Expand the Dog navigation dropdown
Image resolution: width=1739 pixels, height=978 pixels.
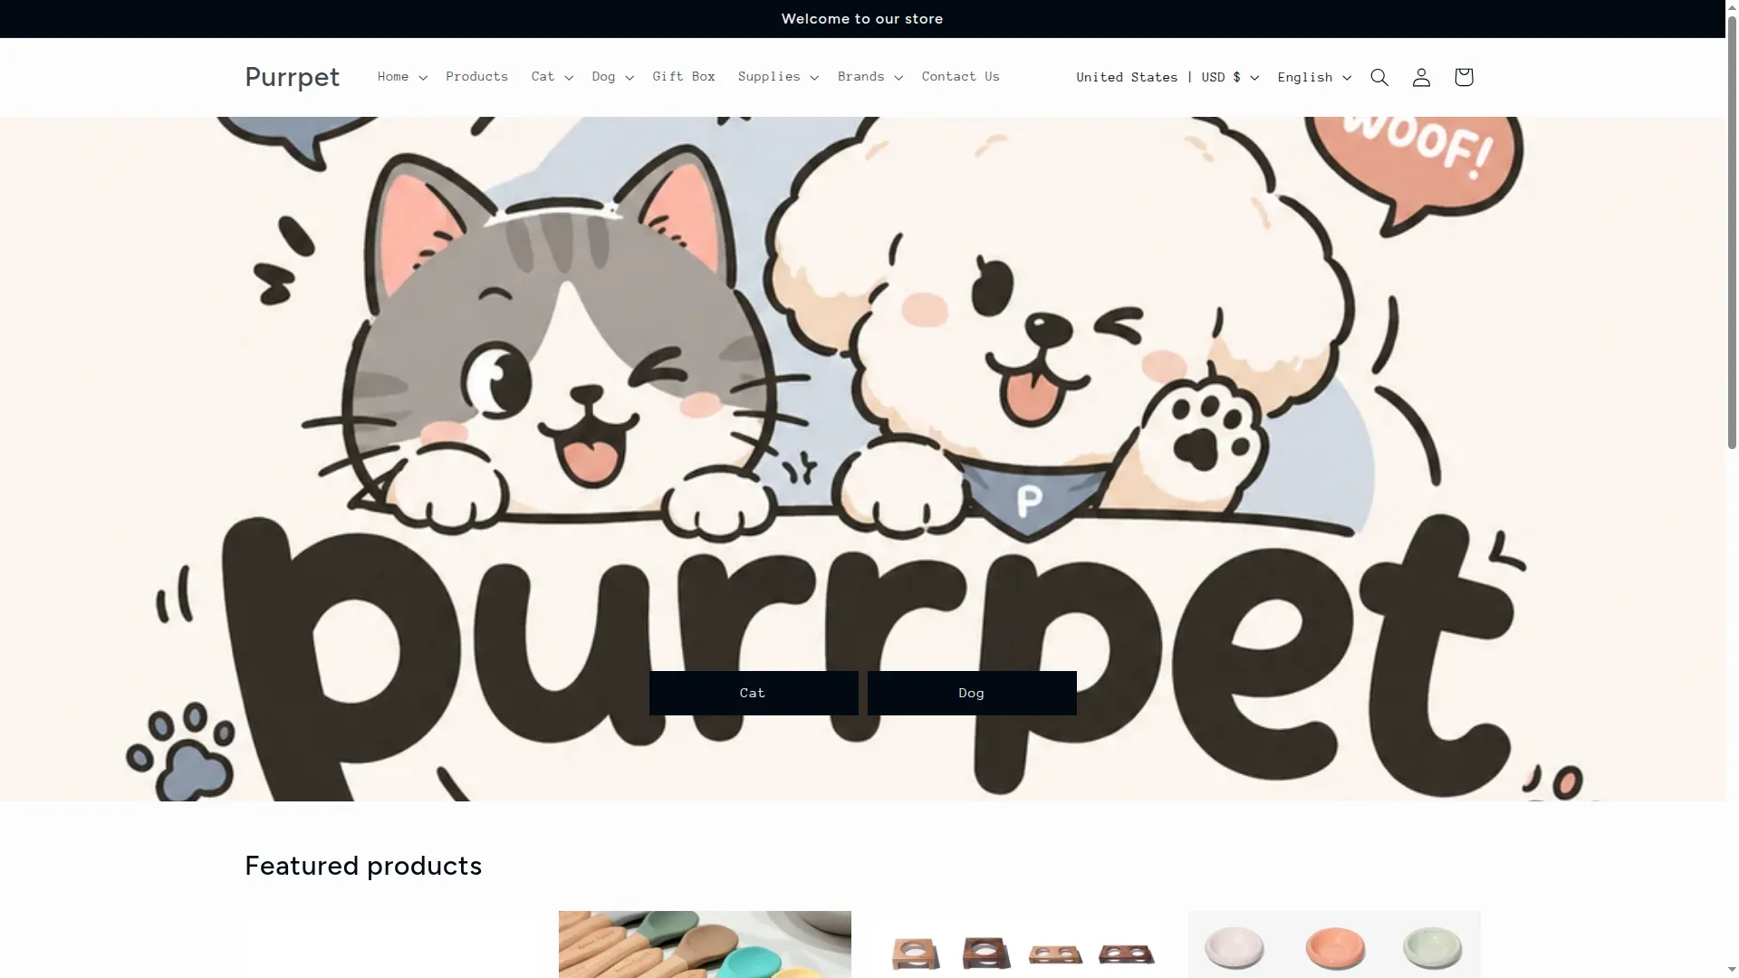pyautogui.click(x=613, y=77)
